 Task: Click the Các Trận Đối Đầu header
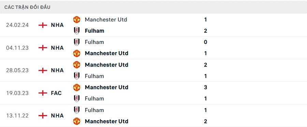click(27, 7)
